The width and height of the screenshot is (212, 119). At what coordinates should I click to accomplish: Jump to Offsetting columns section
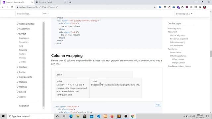click(x=178, y=56)
